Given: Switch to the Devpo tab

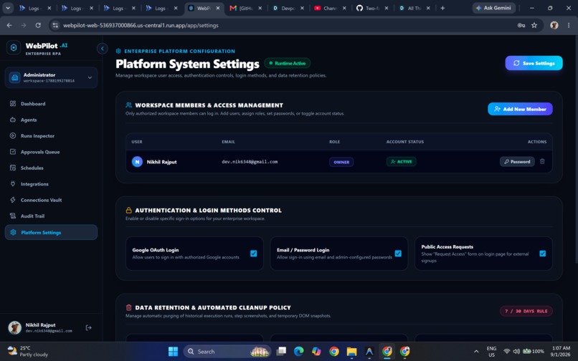Looking at the screenshot, I should pos(287,8).
